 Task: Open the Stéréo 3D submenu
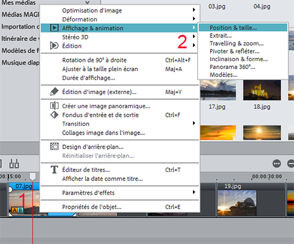[120, 37]
